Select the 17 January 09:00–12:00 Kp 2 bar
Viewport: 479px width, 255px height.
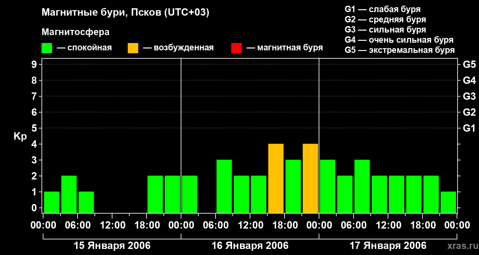click(379, 194)
